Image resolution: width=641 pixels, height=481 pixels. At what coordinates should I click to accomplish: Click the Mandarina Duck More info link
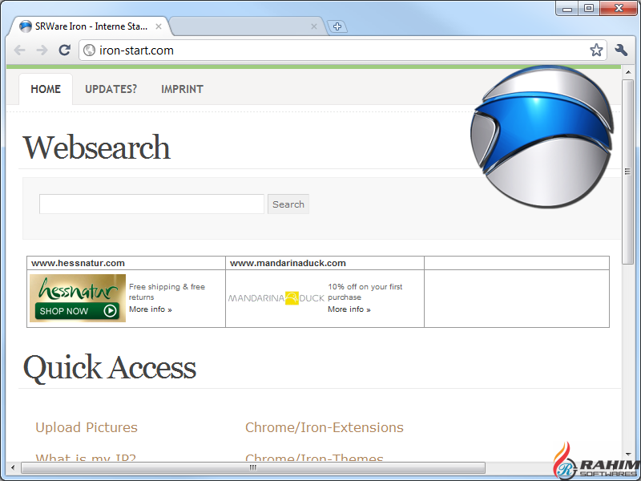point(349,309)
